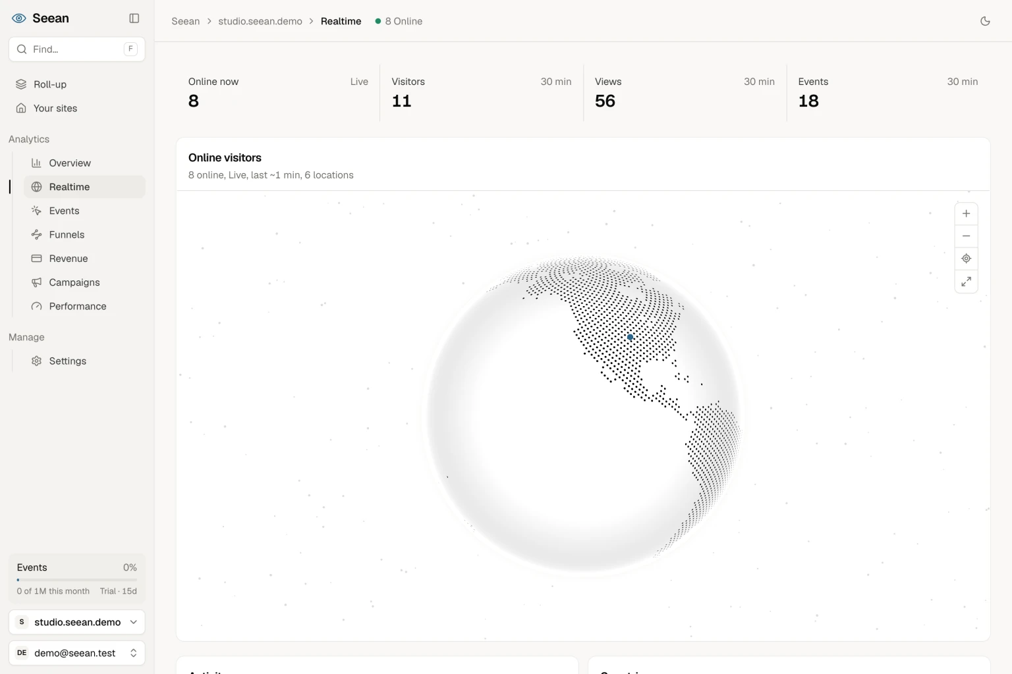Click the Performance gauge icon
The width and height of the screenshot is (1012, 674).
[x=37, y=306]
